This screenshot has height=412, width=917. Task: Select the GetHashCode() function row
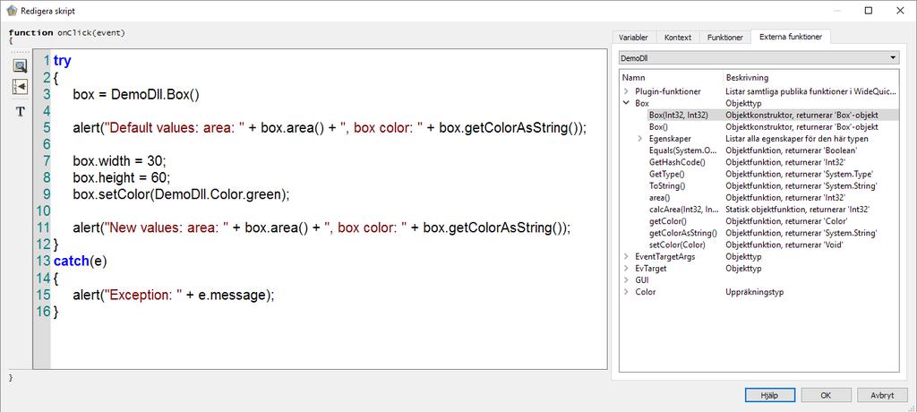click(758, 162)
